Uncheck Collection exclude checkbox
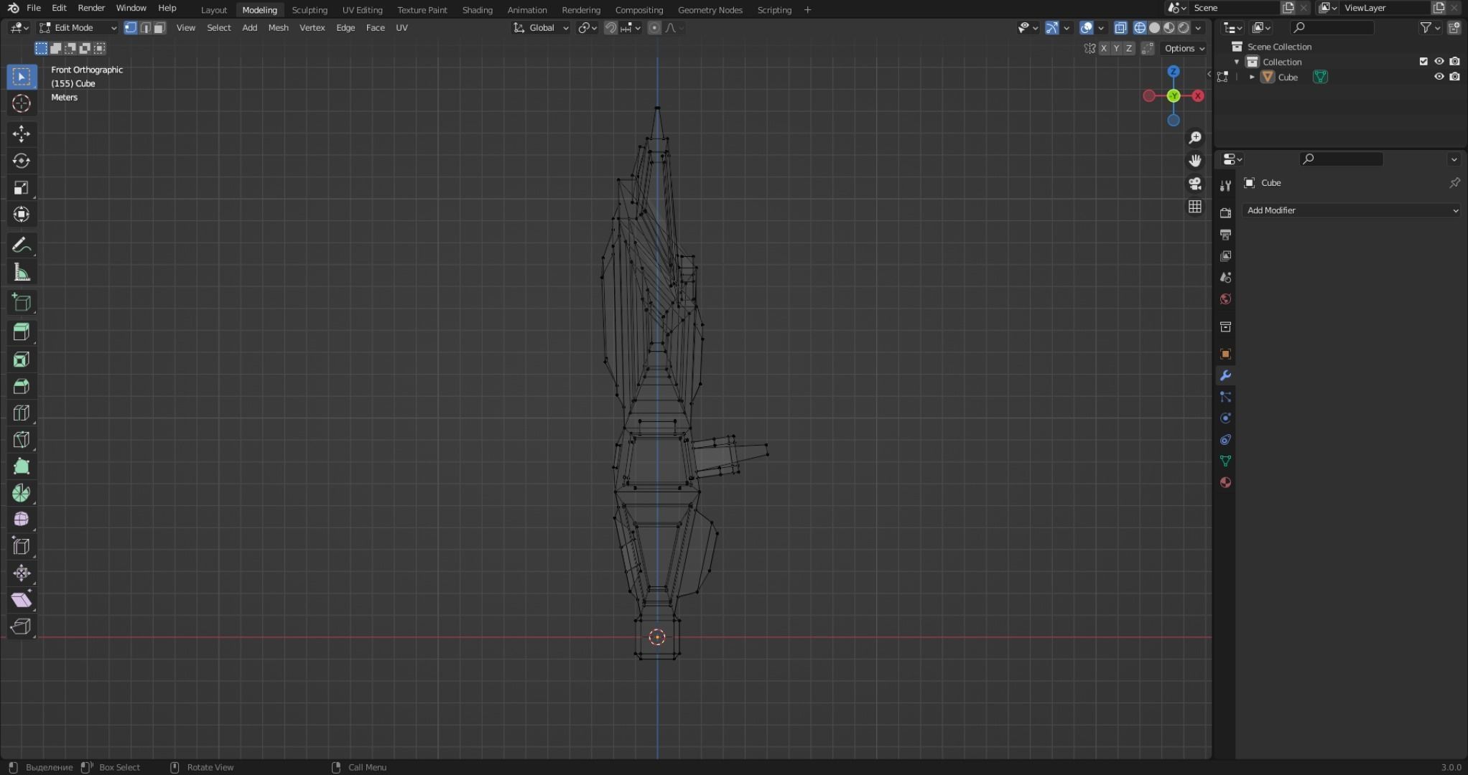The image size is (1468, 775). pos(1423,62)
